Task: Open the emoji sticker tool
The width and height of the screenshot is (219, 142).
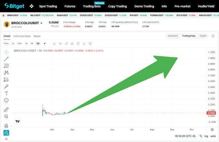Action: 6,100
